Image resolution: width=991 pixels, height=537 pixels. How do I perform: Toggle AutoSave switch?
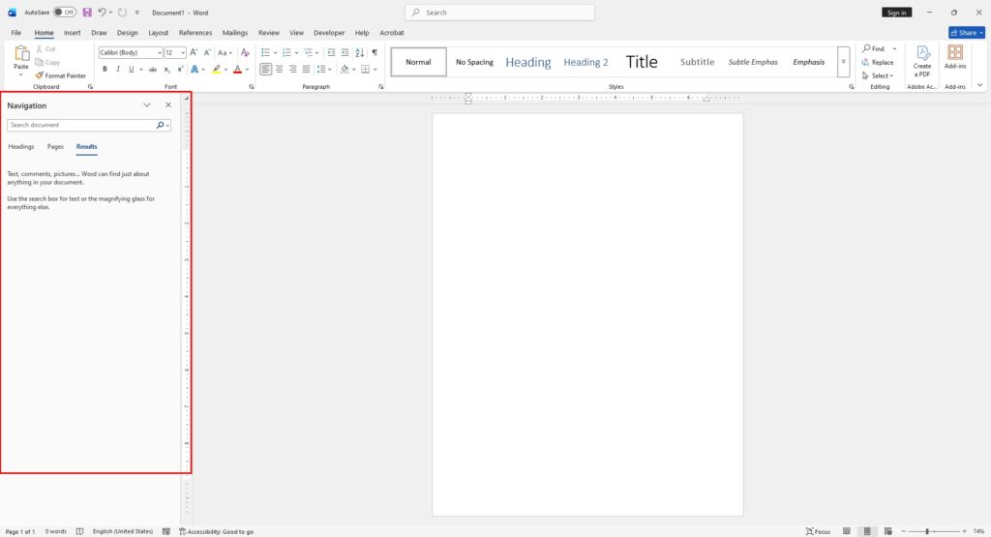coord(65,12)
